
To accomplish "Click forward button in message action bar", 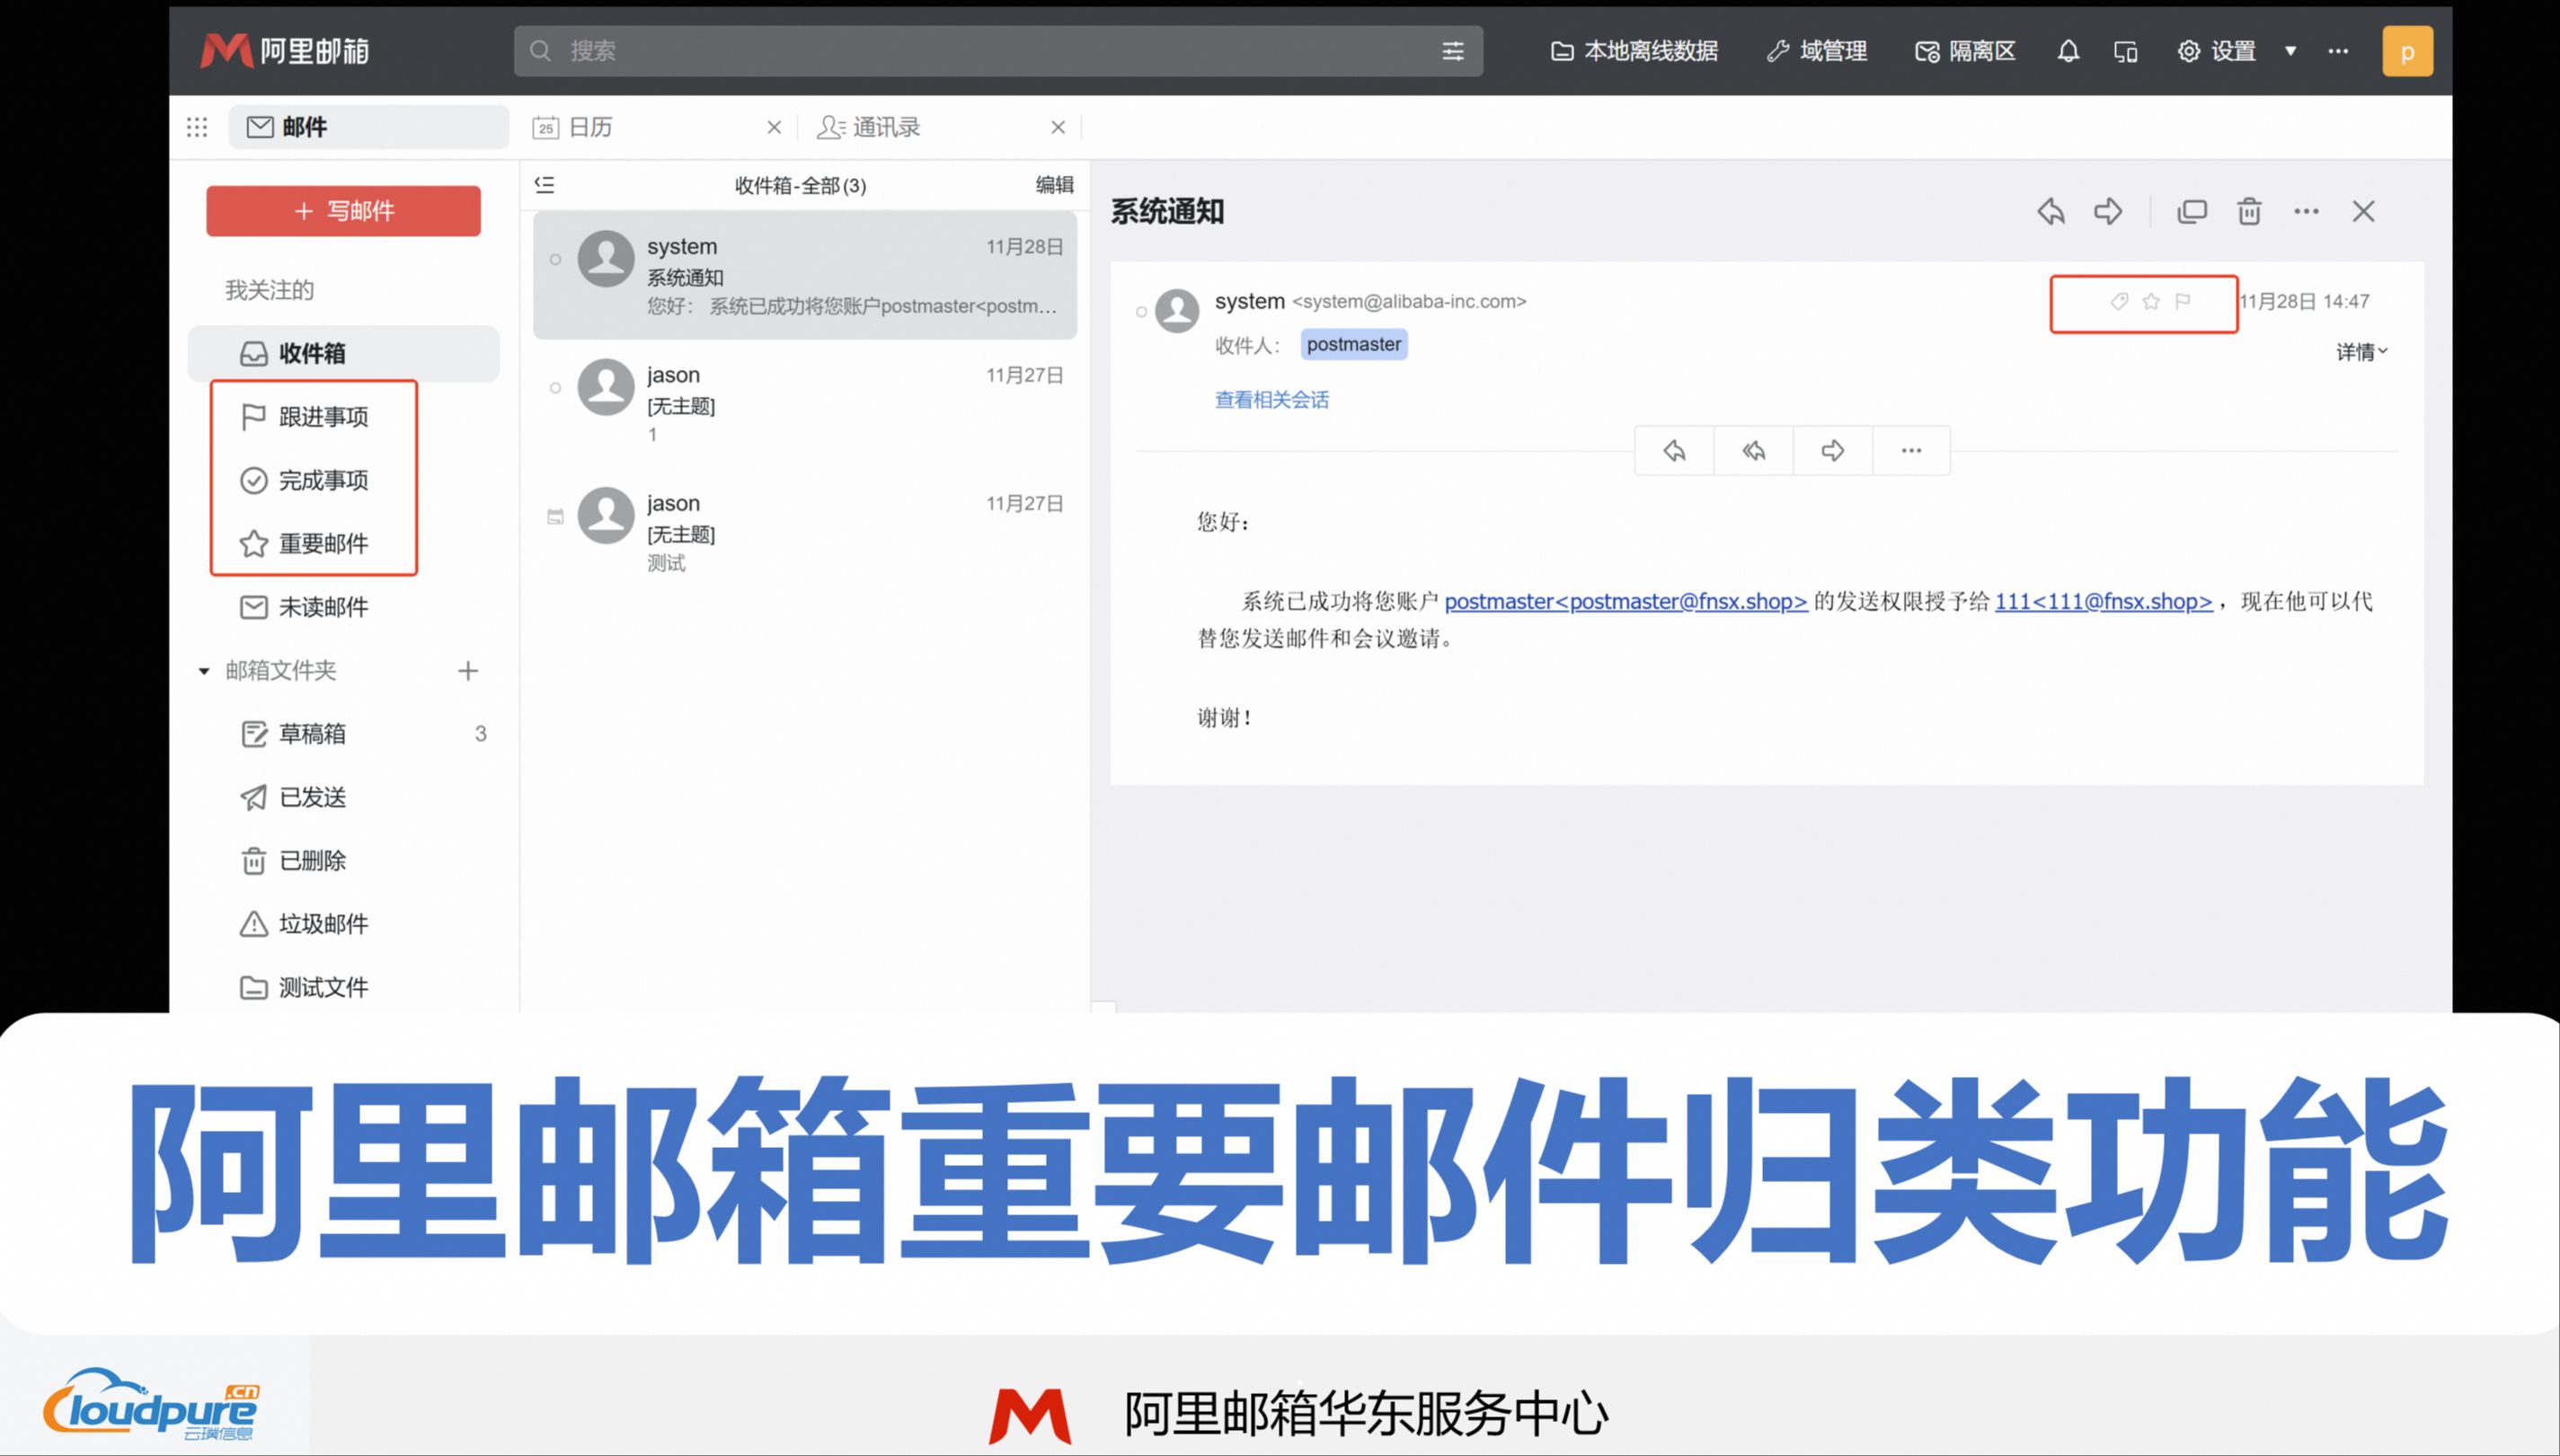I will pyautogui.click(x=1831, y=451).
